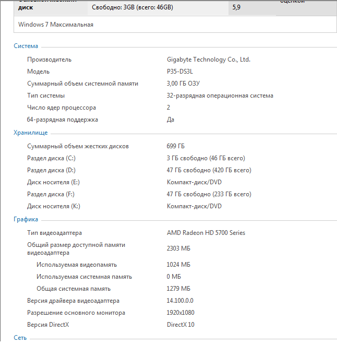Click the 14.100.0.0 driver version value

pyautogui.click(x=179, y=301)
